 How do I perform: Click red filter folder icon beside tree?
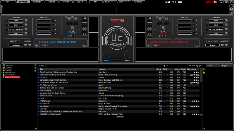(x=35, y=71)
